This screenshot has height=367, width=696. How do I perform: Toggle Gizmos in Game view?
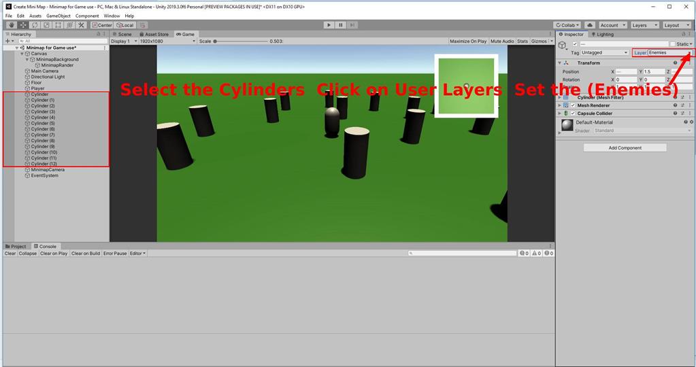coord(539,41)
